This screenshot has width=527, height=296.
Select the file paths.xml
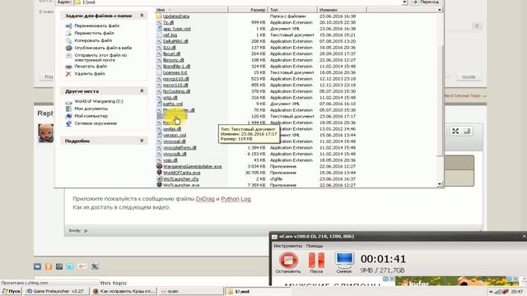point(173,104)
